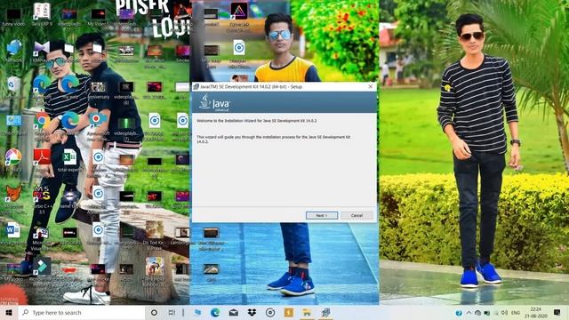Select the Control Panel desktop icon
The width and height of the screenshot is (569, 320).
[x=14, y=124]
